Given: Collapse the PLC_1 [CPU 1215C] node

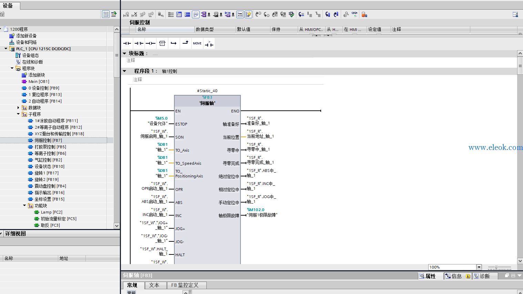Looking at the screenshot, I should pyautogui.click(x=6, y=49).
